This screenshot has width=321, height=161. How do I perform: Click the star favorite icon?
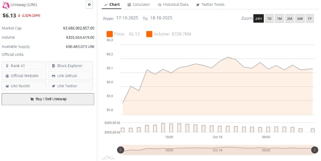click(x=89, y=5)
